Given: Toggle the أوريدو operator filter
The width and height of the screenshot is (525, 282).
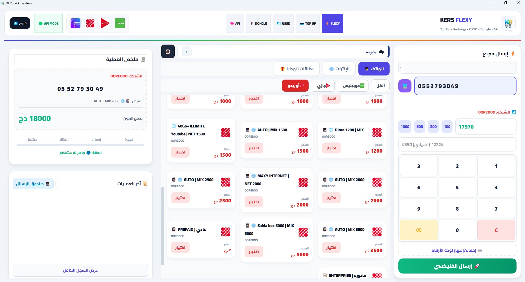Looking at the screenshot, I should 295,85.
